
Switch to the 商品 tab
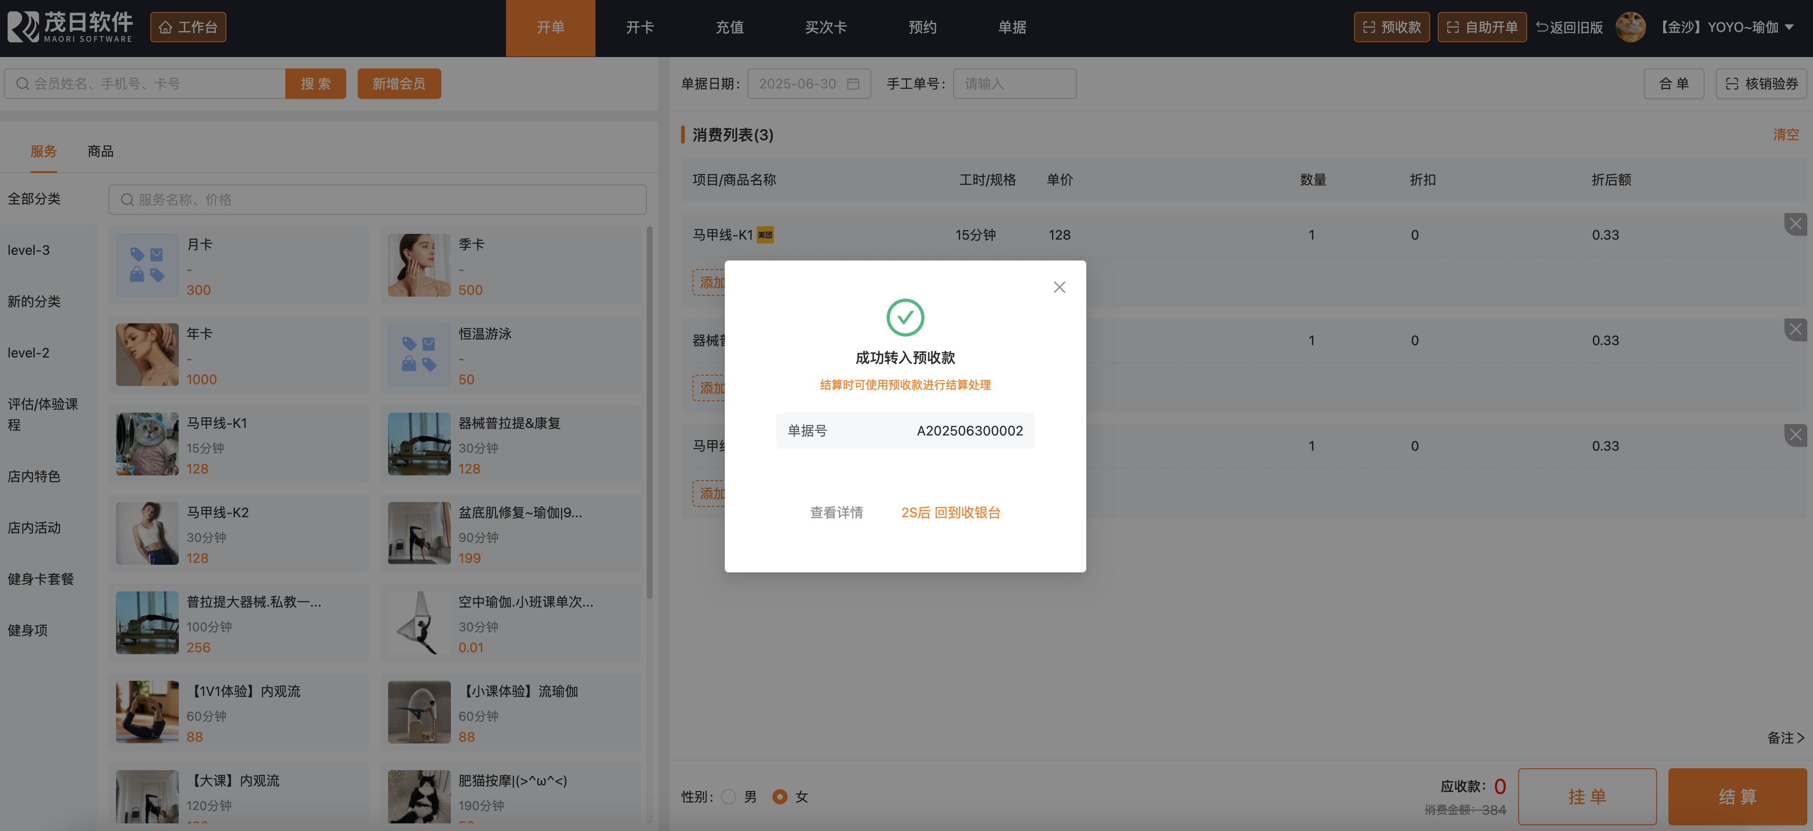coord(101,151)
